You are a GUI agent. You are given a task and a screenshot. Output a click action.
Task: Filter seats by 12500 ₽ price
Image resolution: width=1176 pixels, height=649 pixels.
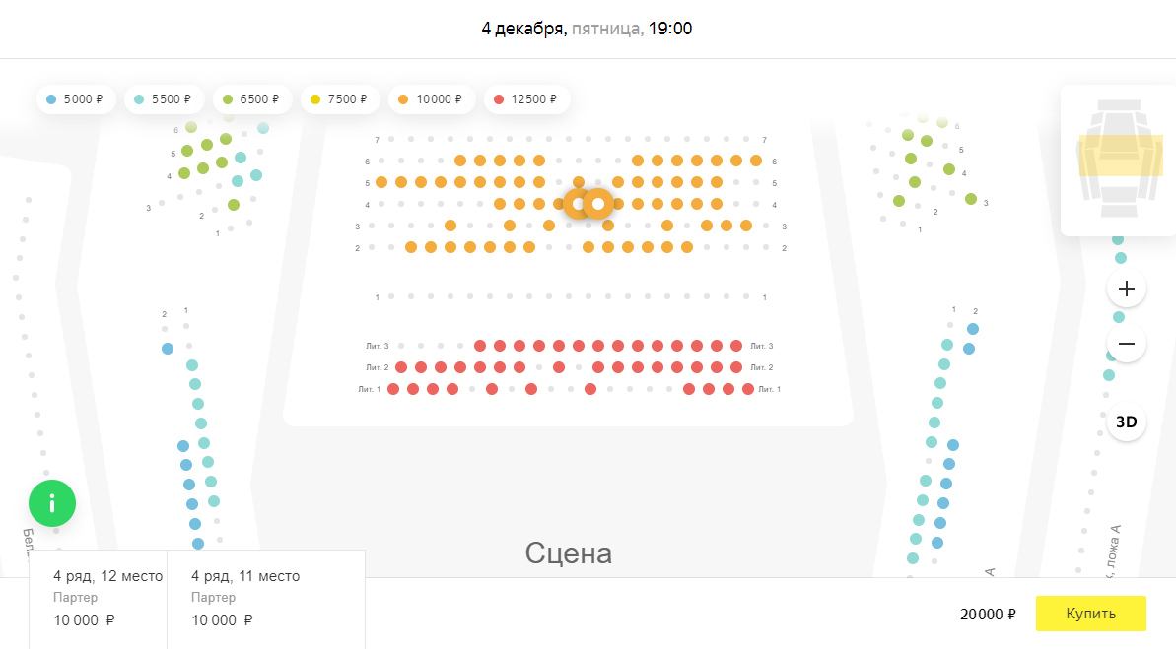[x=525, y=99]
